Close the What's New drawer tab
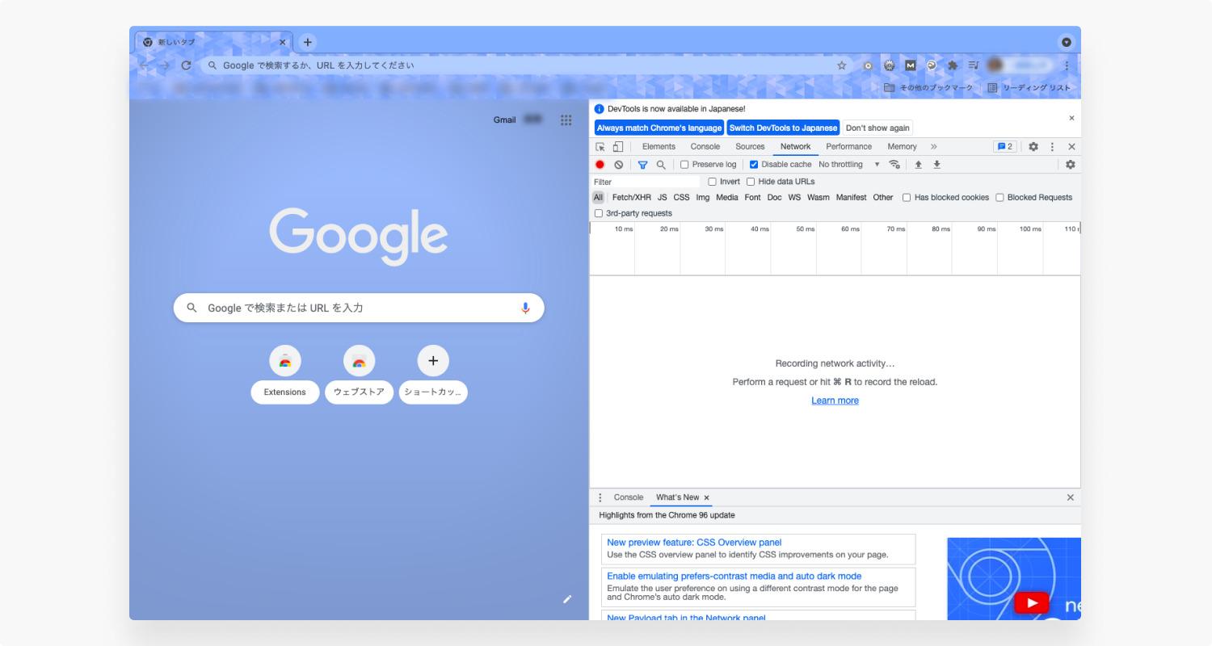1212x646 pixels. pyautogui.click(x=706, y=497)
